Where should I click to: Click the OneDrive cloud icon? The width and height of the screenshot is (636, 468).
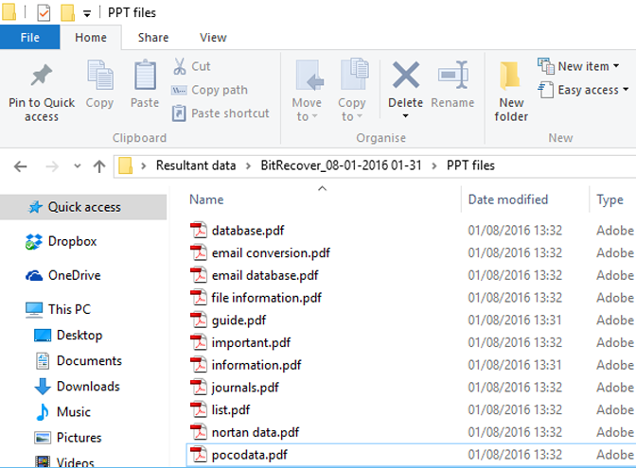pyautogui.click(x=34, y=275)
